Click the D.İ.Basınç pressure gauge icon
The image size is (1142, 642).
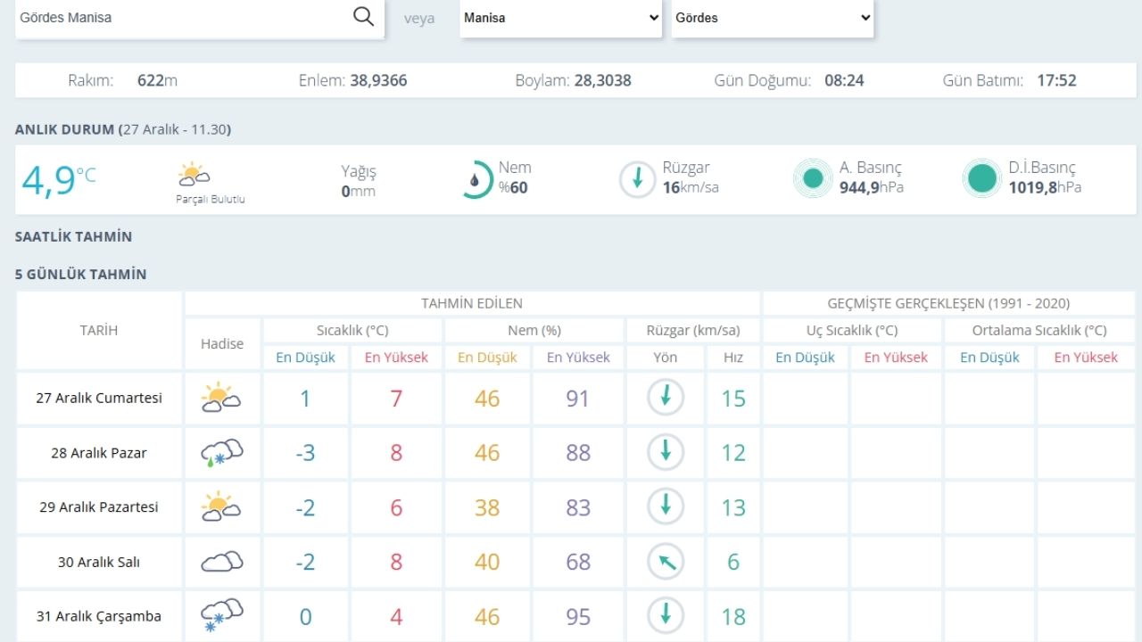point(981,179)
